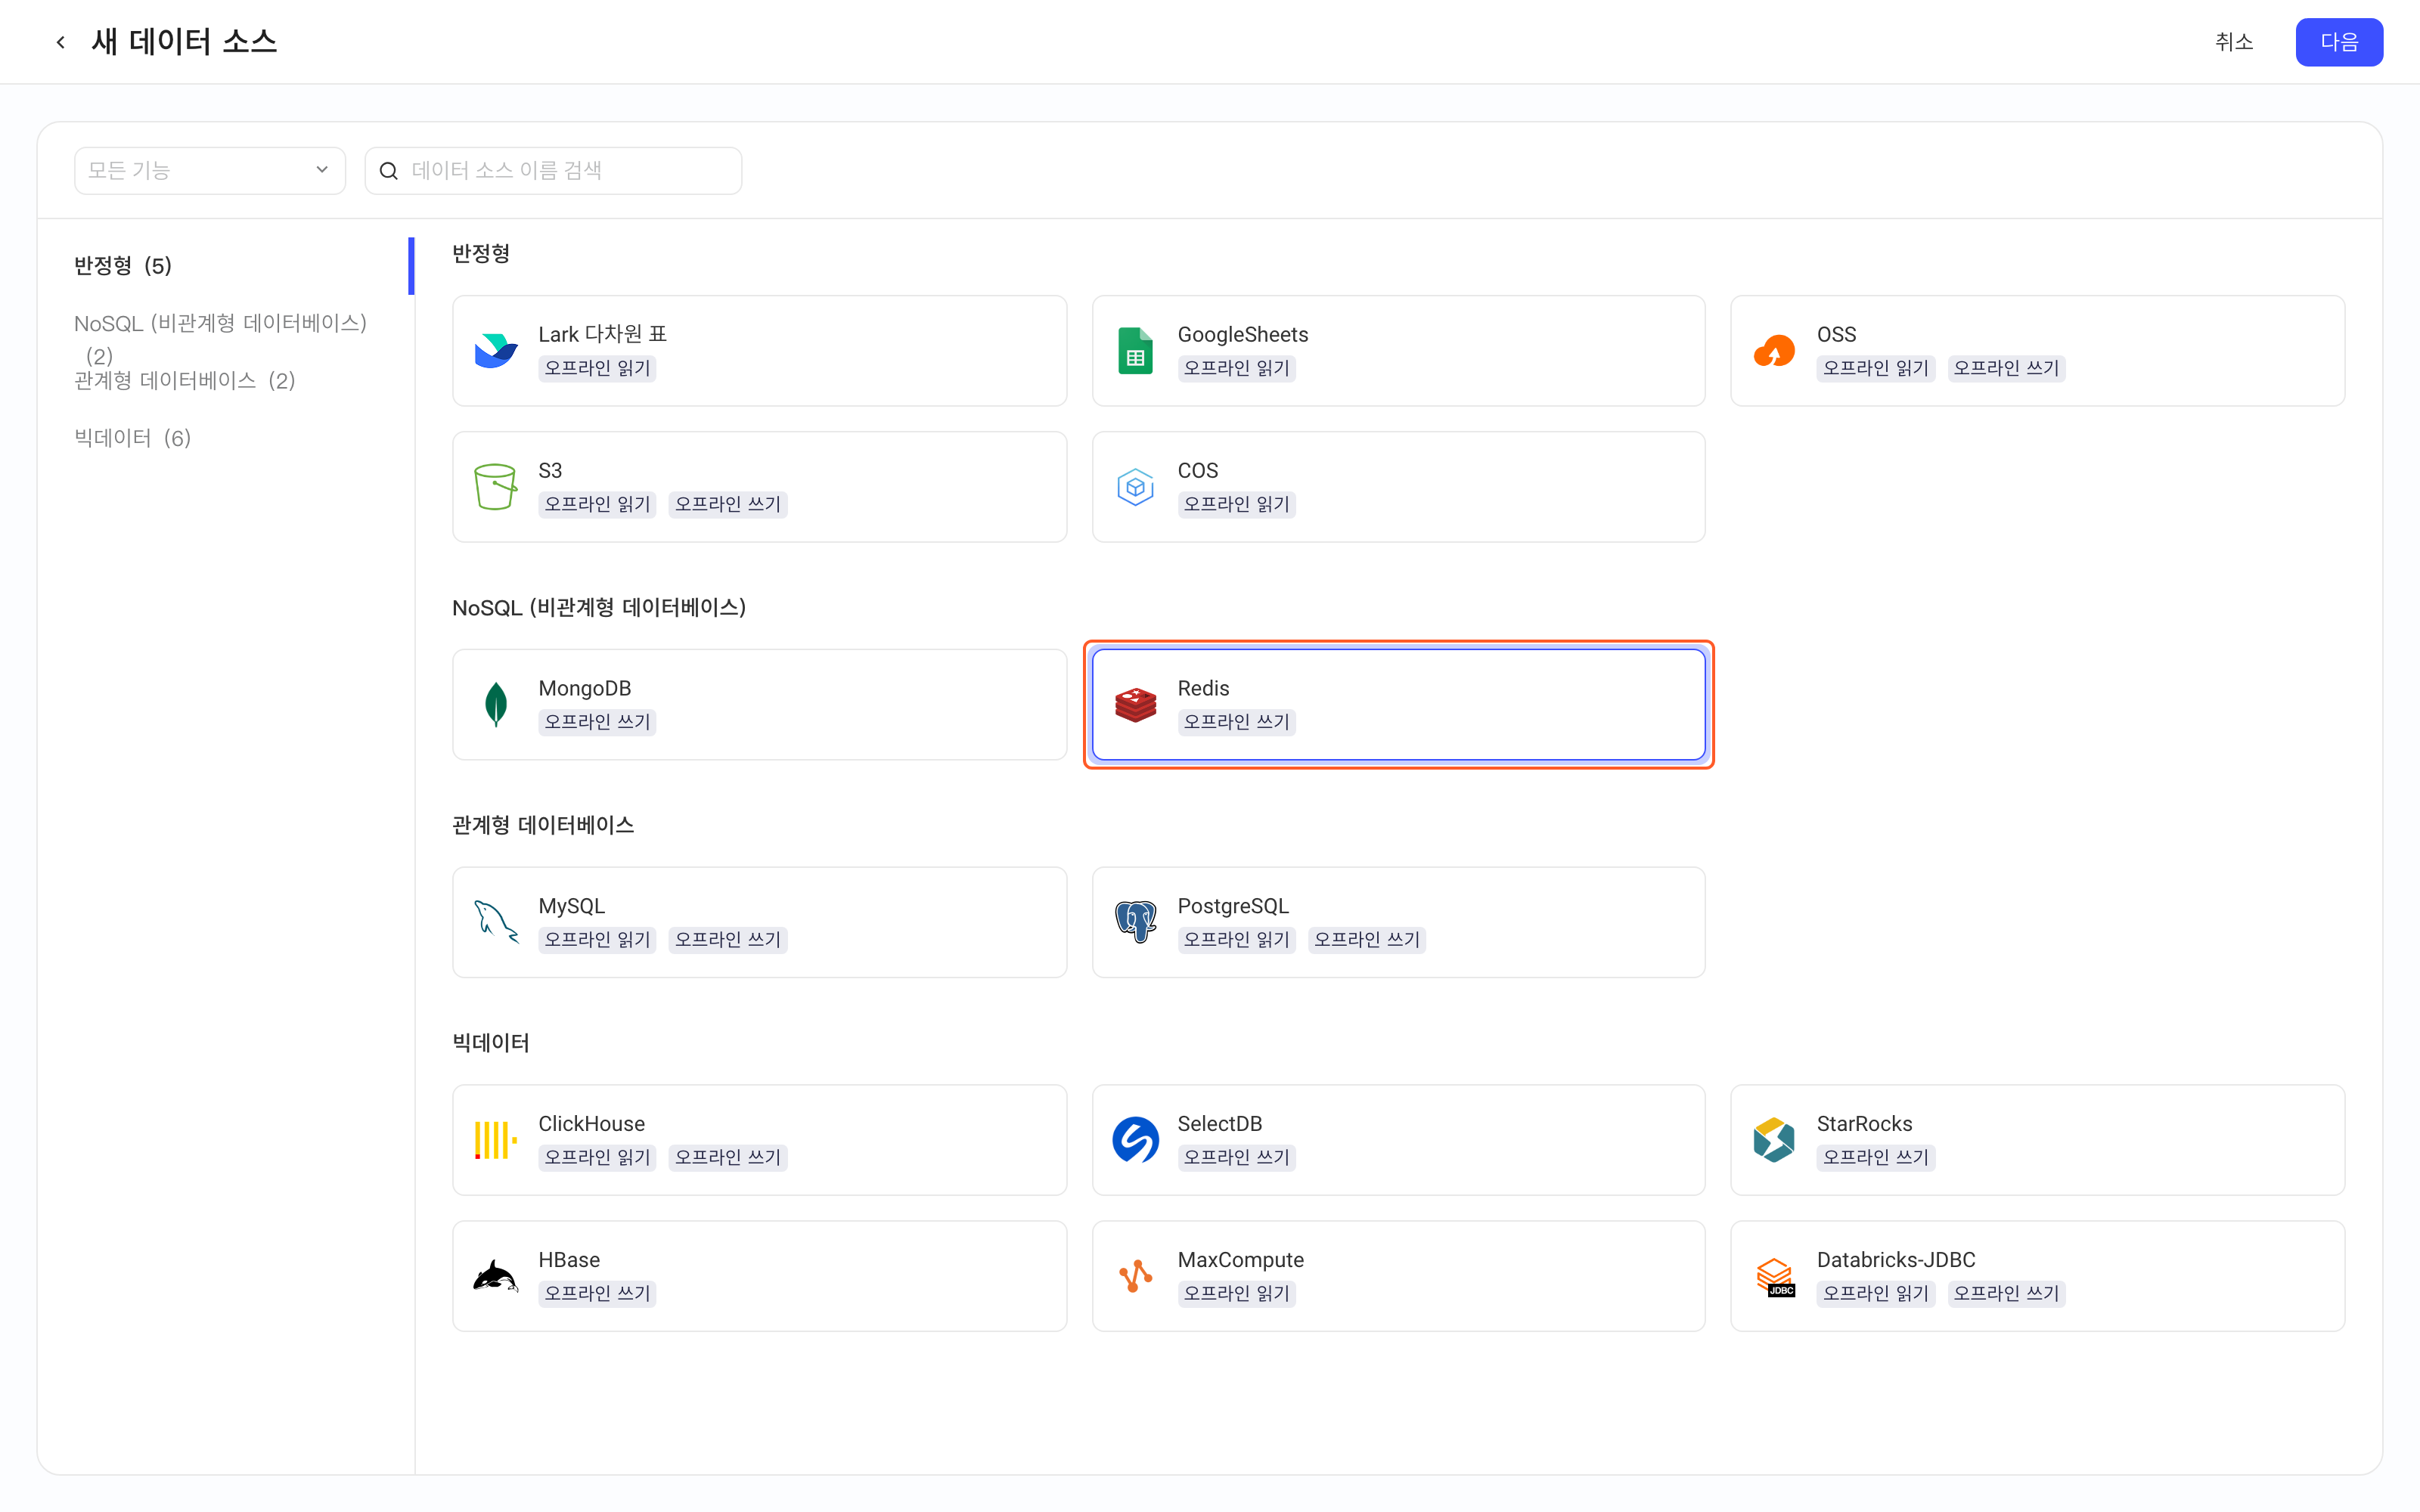Click the SelectDB card's 오프라인 쓰기 tag
Screen dimensions: 2420x1512
[1236, 1157]
